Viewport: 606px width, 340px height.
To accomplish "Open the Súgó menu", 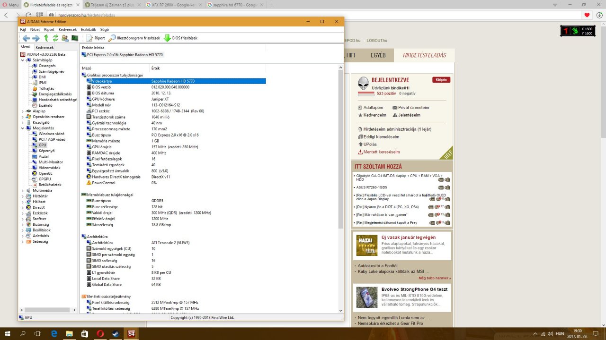I will coord(105,29).
